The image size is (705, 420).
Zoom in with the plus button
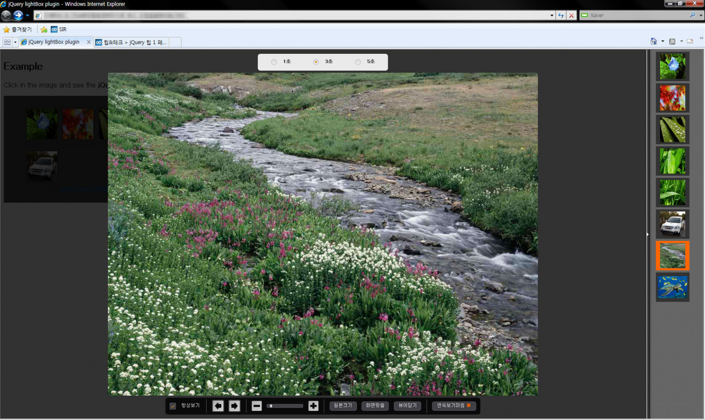313,406
